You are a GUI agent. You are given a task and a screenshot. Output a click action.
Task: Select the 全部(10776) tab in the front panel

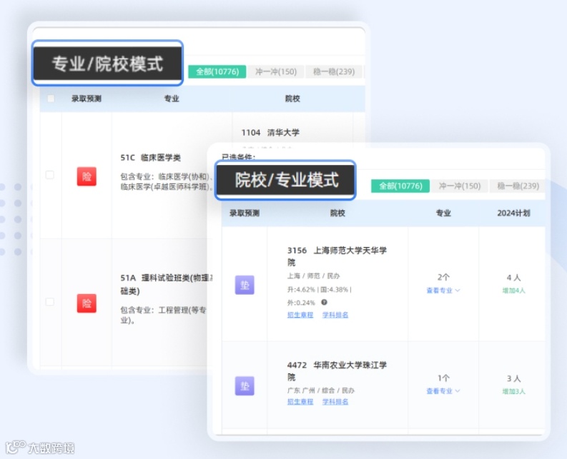[x=400, y=186]
